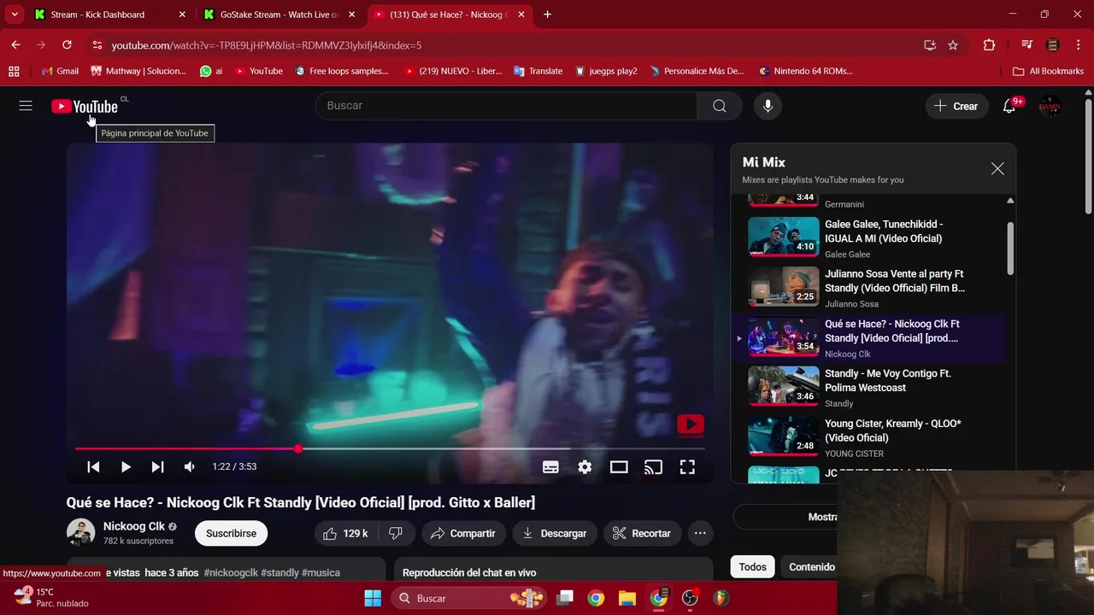Open Gmail bookmark

click(60, 71)
